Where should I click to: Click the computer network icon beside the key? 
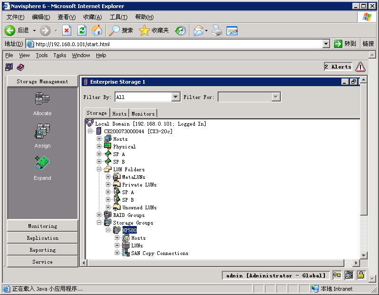(349, 275)
